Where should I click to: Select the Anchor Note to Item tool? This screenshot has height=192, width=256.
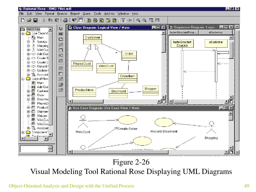tap(60, 44)
